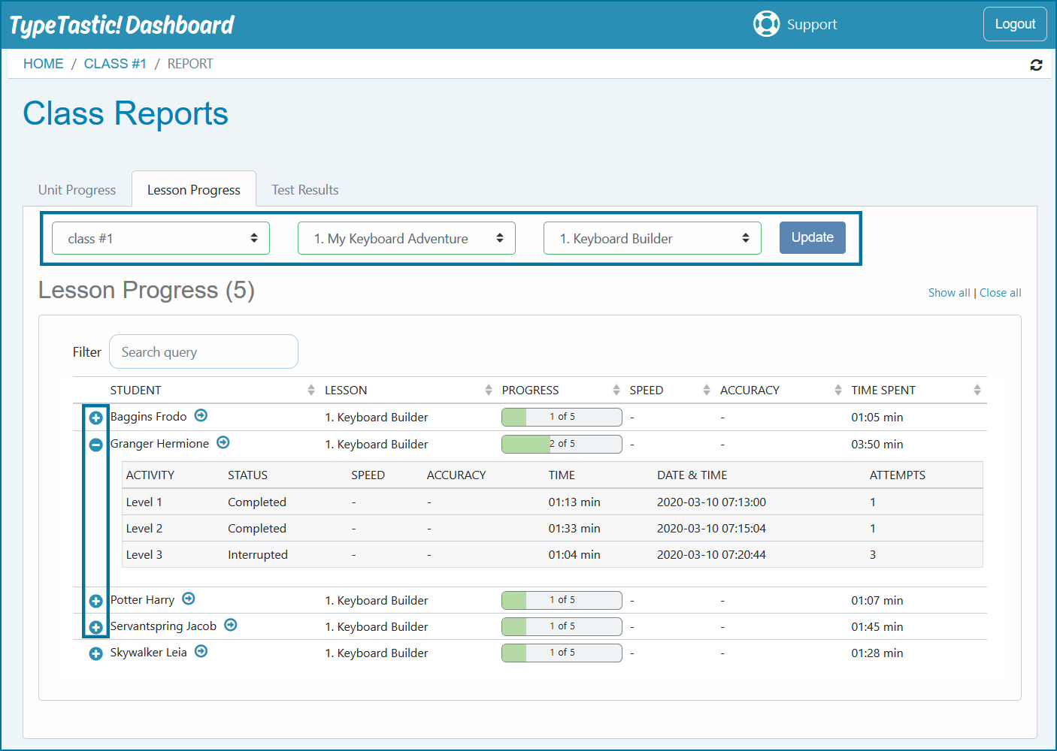Open Baggins Frodo's student detail arrow icon
Viewport: 1057px width, 751px height.
(201, 415)
